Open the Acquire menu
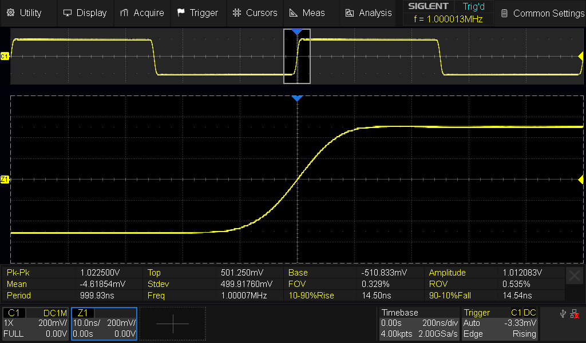 [x=142, y=13]
